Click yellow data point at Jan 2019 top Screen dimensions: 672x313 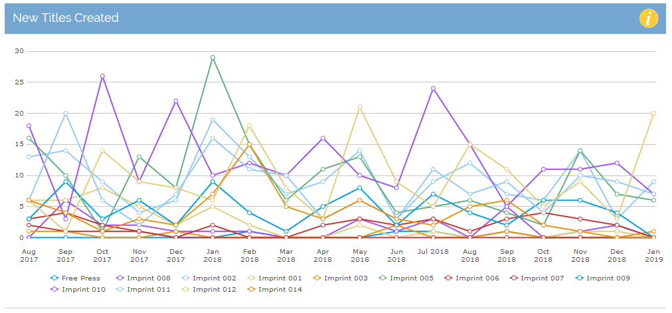(x=653, y=114)
